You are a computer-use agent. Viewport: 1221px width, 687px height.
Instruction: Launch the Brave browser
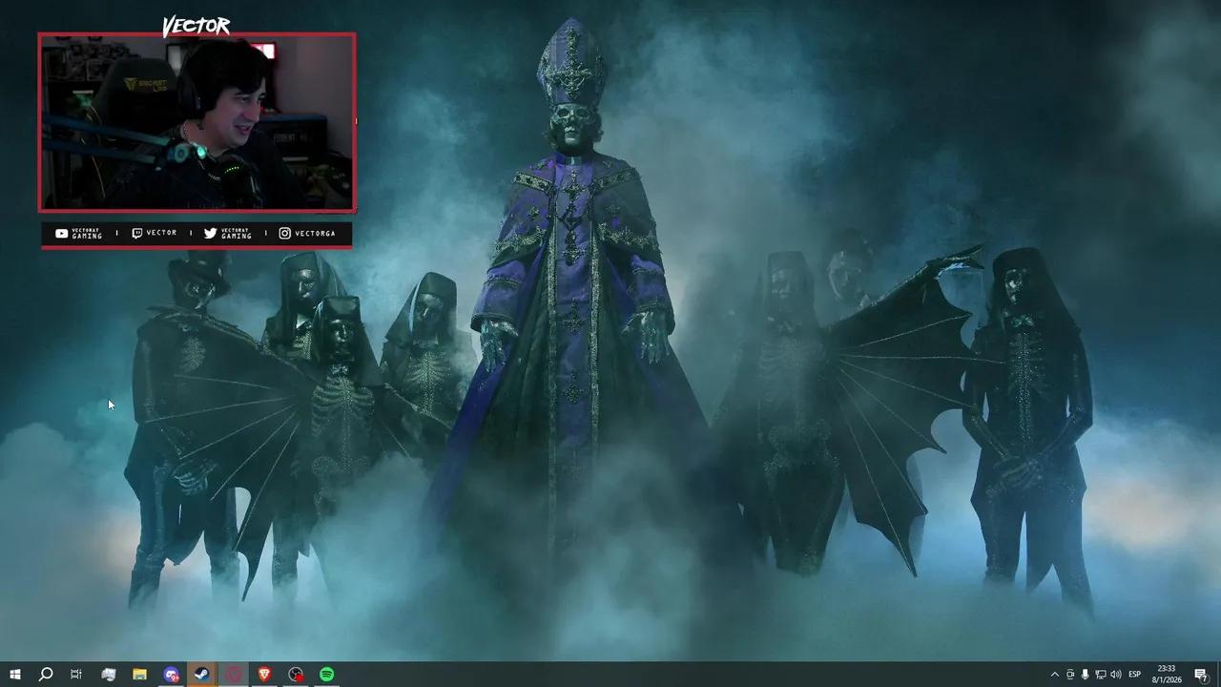point(264,674)
